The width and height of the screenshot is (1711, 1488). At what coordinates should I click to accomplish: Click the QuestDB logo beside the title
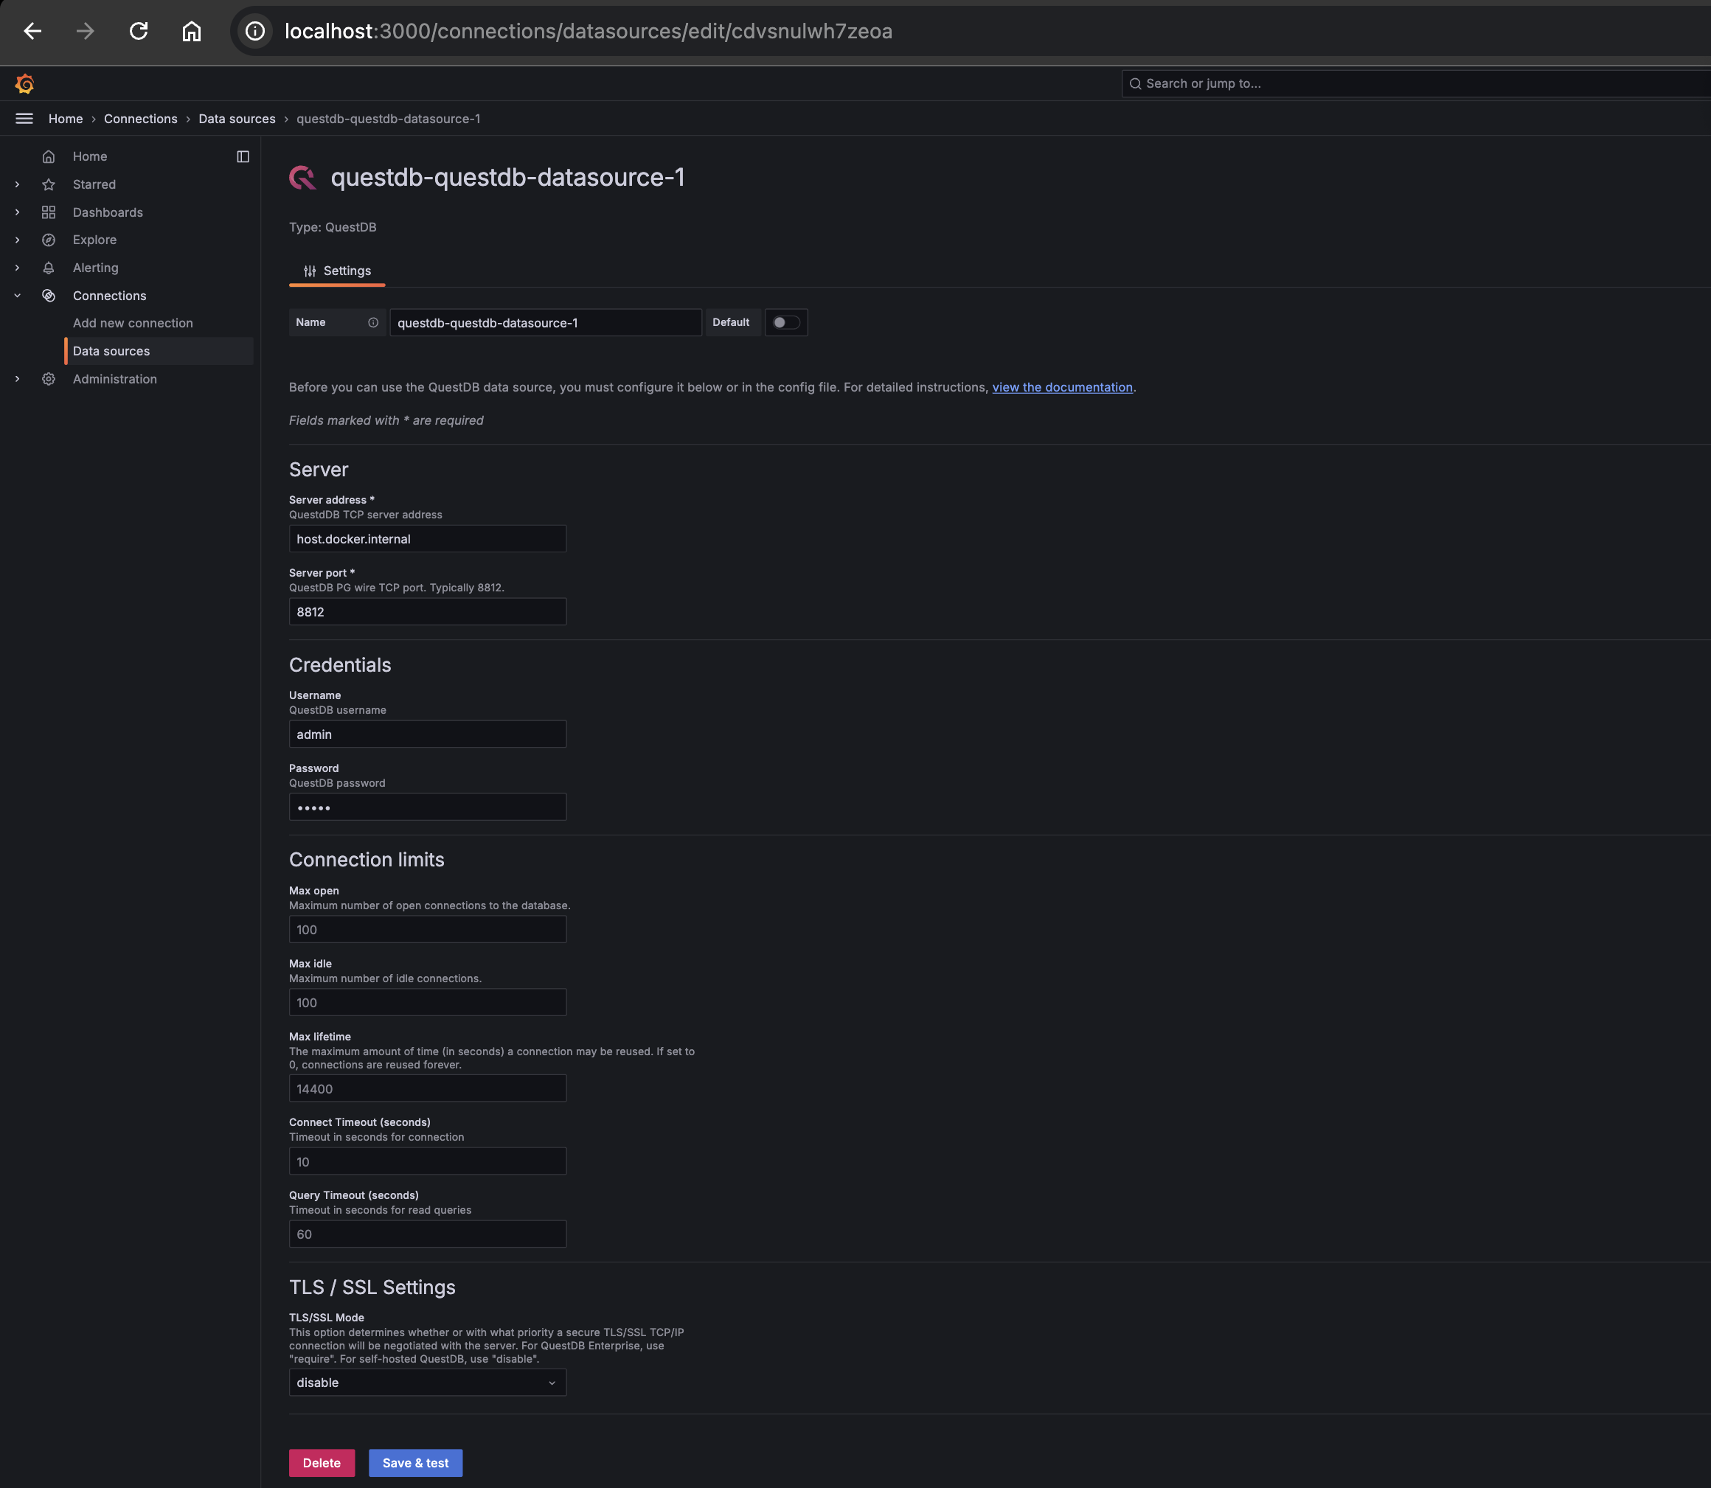302,178
